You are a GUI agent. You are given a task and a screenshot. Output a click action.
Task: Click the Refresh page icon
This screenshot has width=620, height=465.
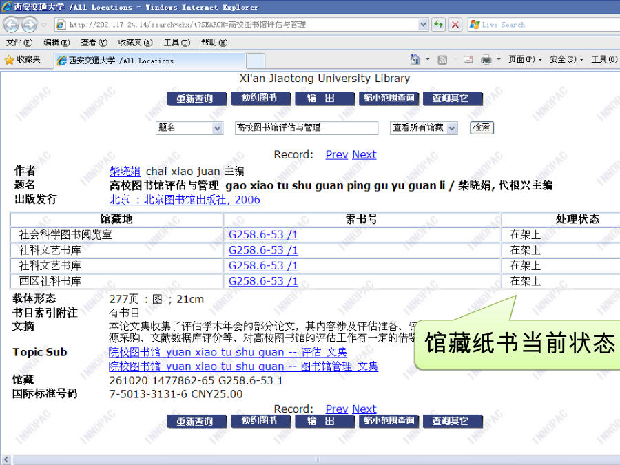click(x=438, y=25)
